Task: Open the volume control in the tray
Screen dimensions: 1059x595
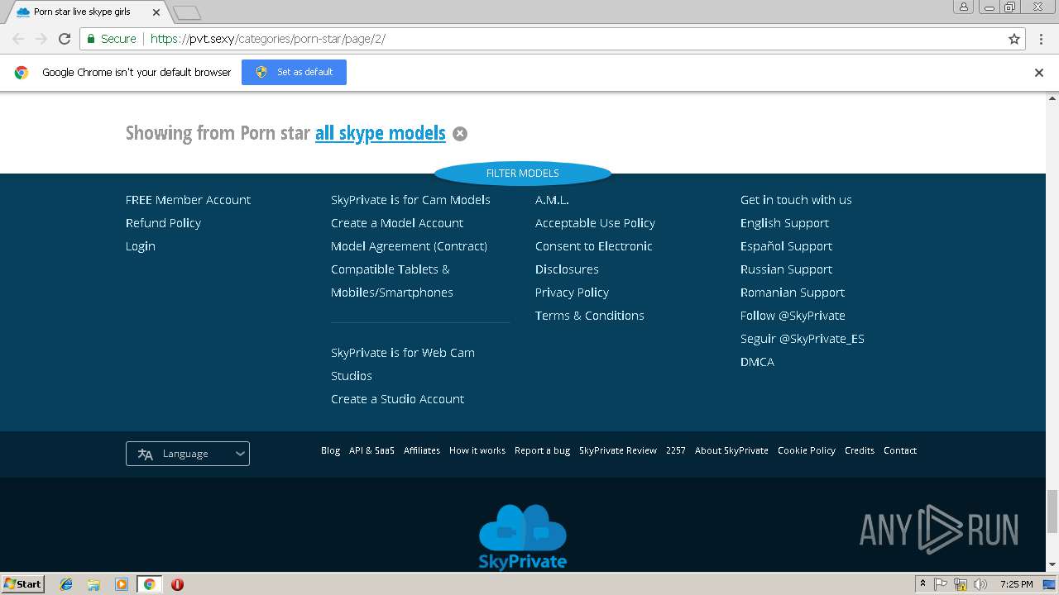Action: point(980,584)
